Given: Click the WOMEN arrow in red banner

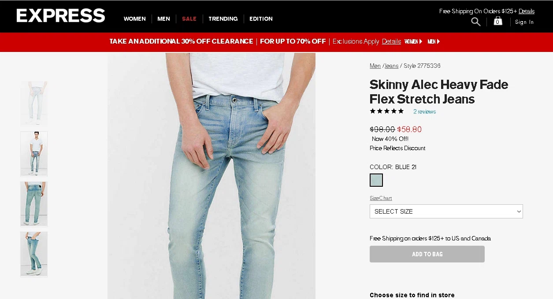Looking at the screenshot, I should click(x=413, y=41).
